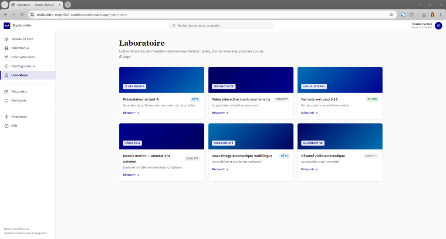The image size is (446, 239).
Task: Close the Laboratoire browser tab
Action: [x=59, y=5]
